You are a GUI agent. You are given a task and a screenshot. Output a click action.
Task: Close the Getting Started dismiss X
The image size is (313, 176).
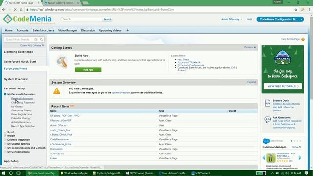(255, 47)
